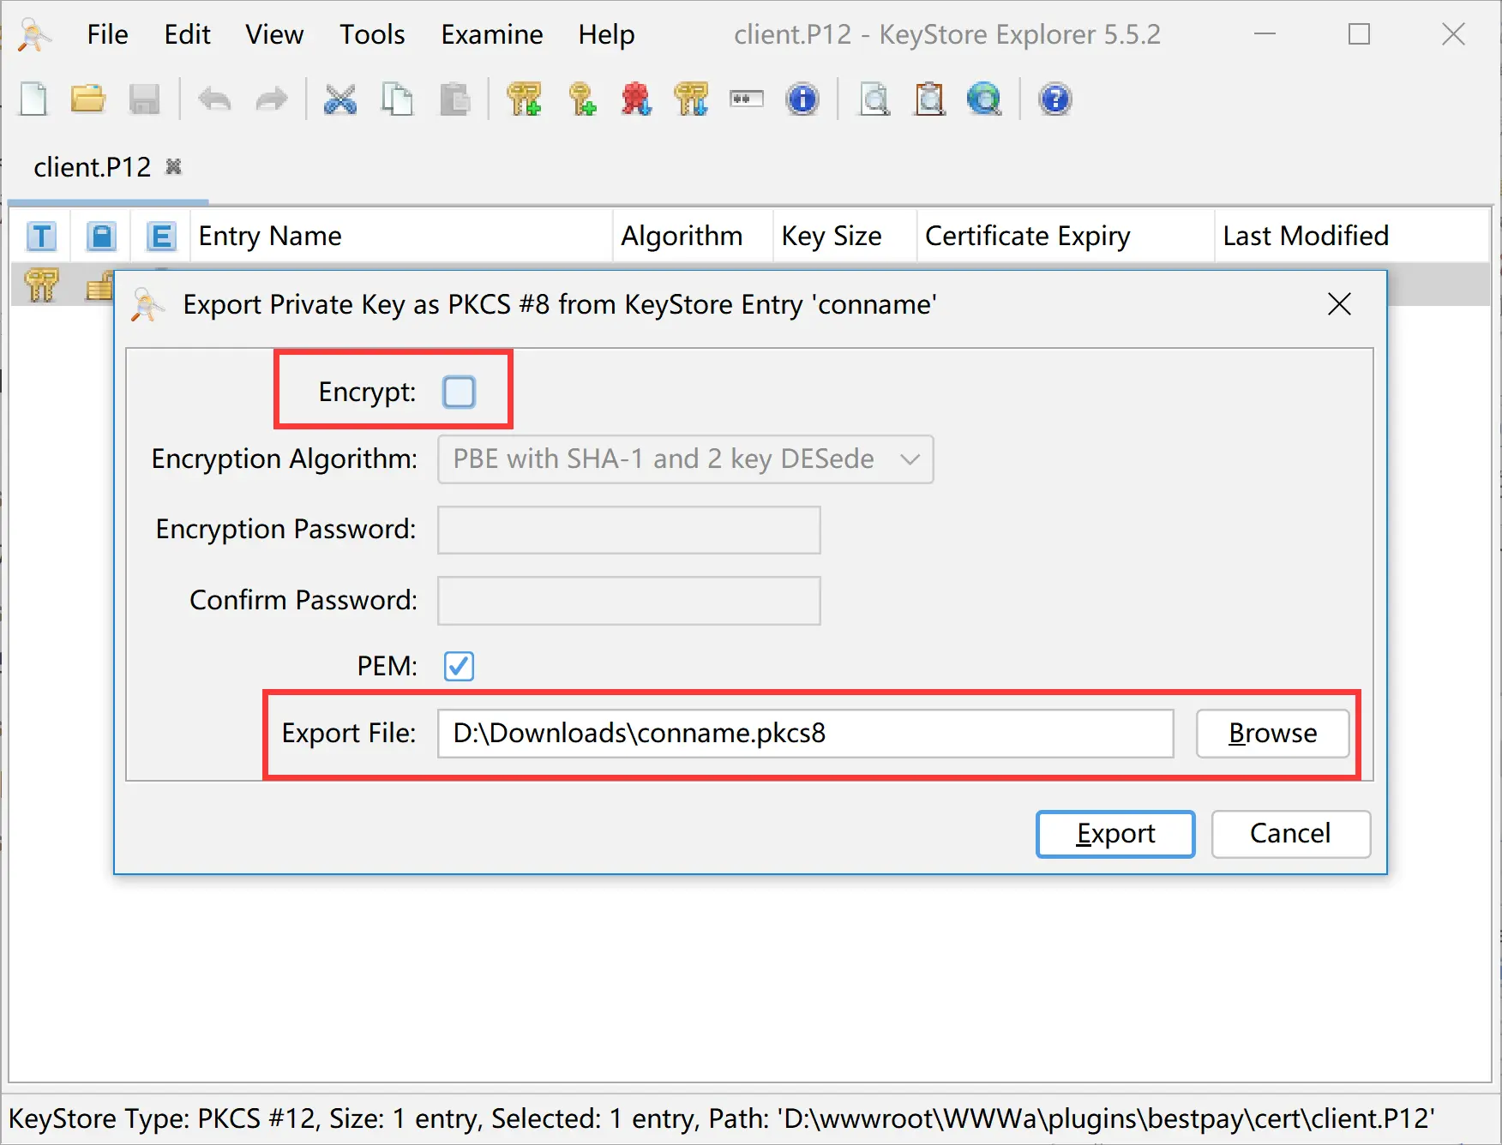Click the Cut scissors icon
The image size is (1502, 1145).
tap(340, 99)
